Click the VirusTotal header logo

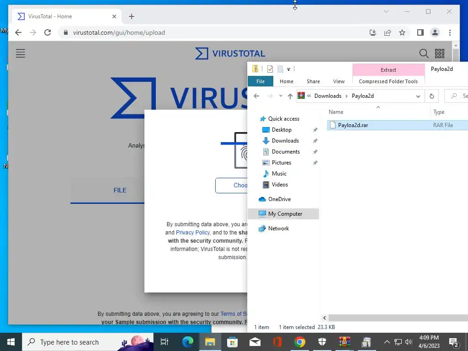[230, 53]
